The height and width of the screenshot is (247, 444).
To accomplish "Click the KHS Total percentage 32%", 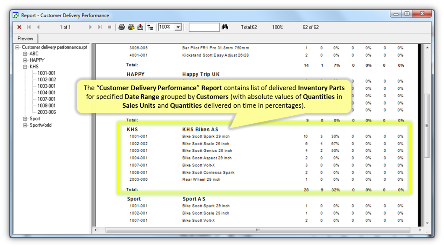I will pos(336,190).
